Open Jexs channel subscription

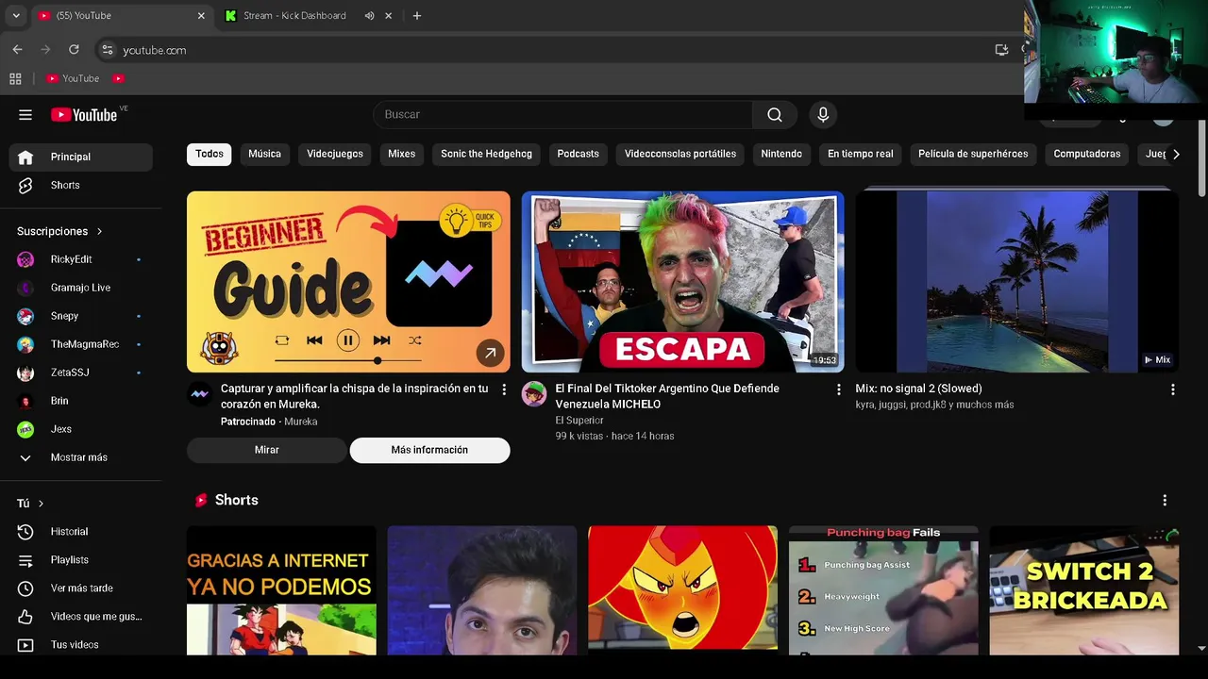80,429
